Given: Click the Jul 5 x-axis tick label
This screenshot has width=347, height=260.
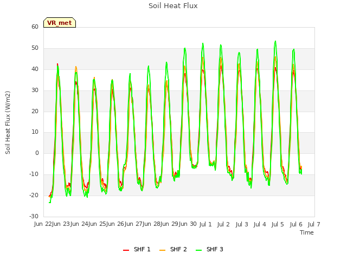Looking at the screenshot, I should (x=278, y=224).
